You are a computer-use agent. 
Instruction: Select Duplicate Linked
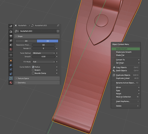coord(126,78)
